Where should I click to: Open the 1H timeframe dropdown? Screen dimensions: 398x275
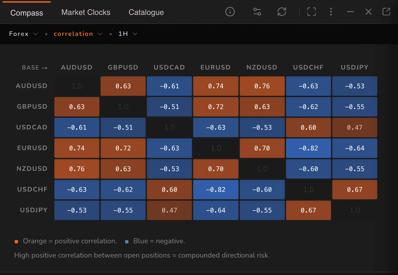point(128,34)
